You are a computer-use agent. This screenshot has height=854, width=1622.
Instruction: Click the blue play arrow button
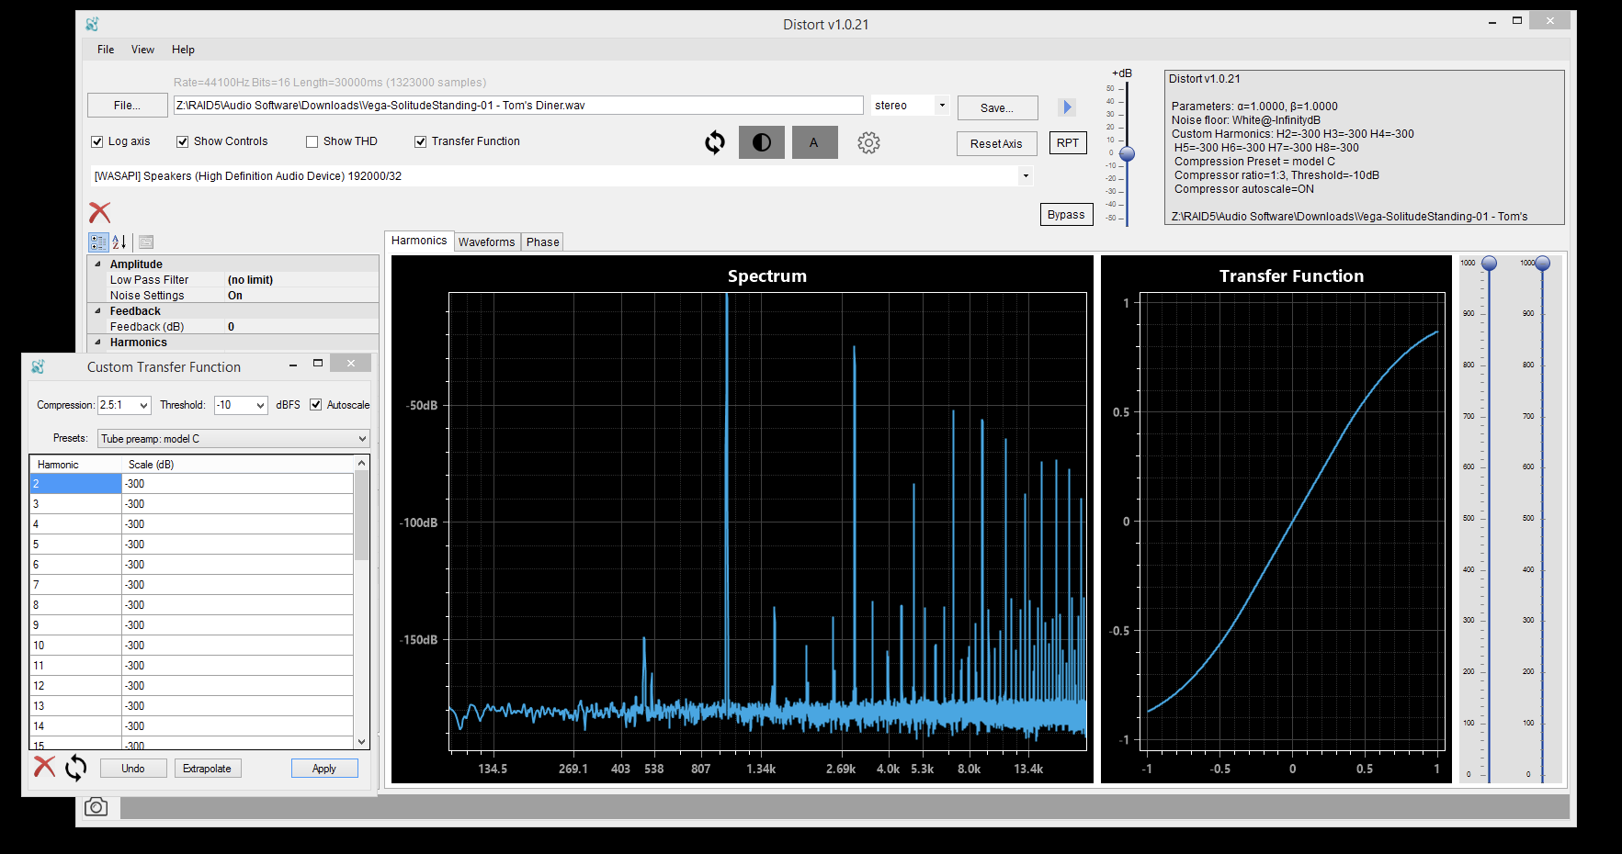click(1066, 107)
